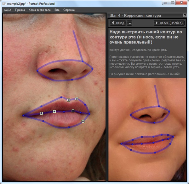
Task: Open the Справка menu
Action: (69, 10)
